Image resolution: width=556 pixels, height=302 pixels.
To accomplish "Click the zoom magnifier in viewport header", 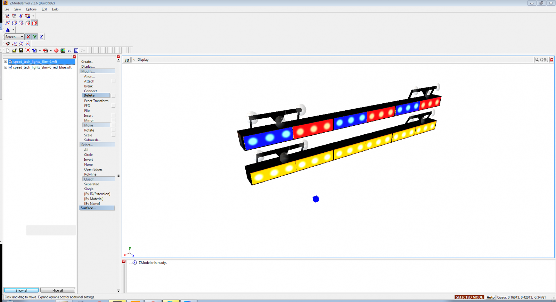I will tap(537, 60).
